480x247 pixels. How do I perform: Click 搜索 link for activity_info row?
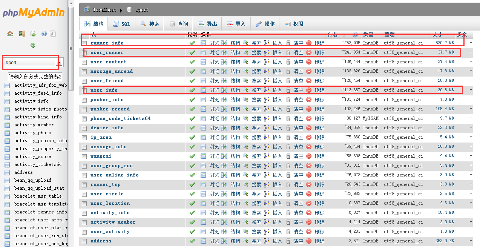(x=256, y=213)
